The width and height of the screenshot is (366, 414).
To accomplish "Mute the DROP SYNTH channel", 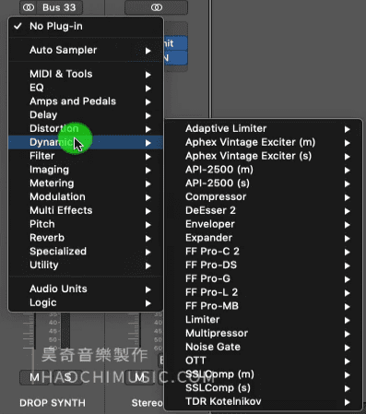I will tap(34, 377).
